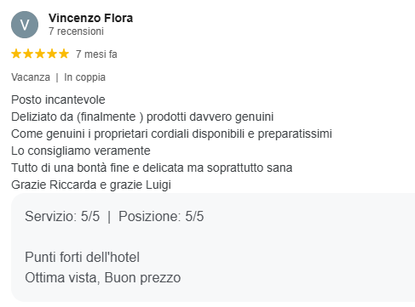Viewport: 415px width, 307px height.
Task: Select the 'Posizione: 5/5' rating
Action: tap(161, 216)
